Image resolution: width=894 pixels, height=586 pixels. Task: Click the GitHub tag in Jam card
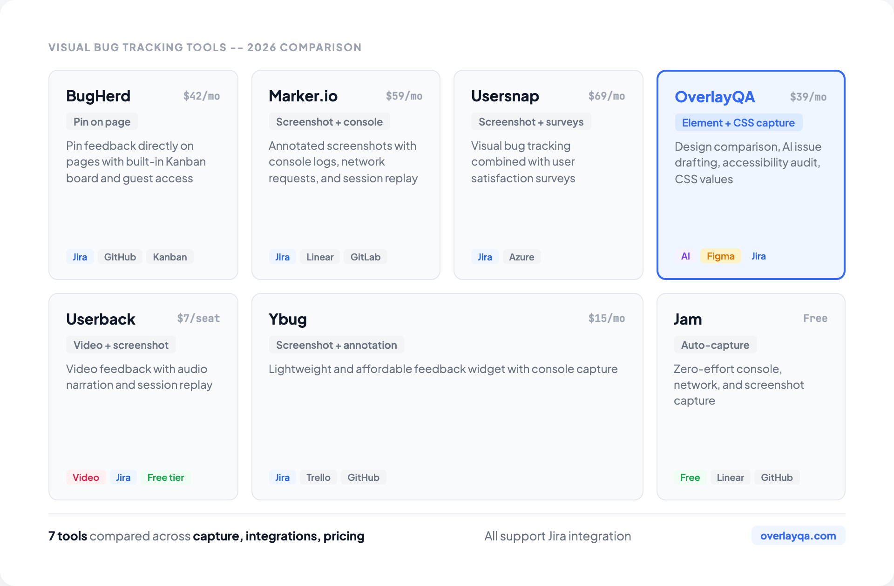777,477
